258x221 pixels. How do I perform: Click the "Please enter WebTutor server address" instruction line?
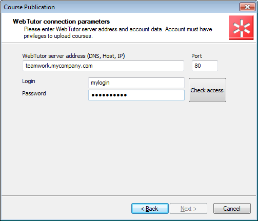click(x=118, y=29)
